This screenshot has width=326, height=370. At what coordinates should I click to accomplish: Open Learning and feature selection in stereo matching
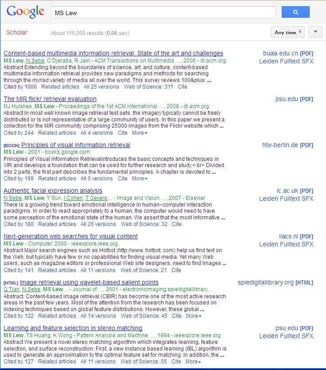(x=73, y=328)
